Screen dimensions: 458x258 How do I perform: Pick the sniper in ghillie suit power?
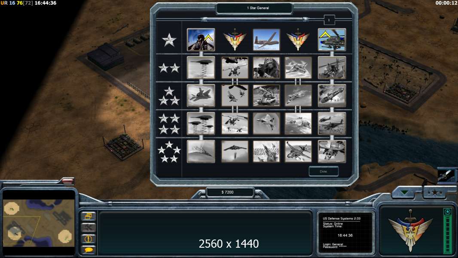point(266,68)
